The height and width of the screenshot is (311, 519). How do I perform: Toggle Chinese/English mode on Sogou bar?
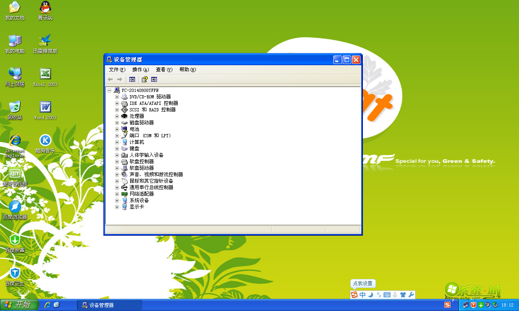pyautogui.click(x=362, y=295)
